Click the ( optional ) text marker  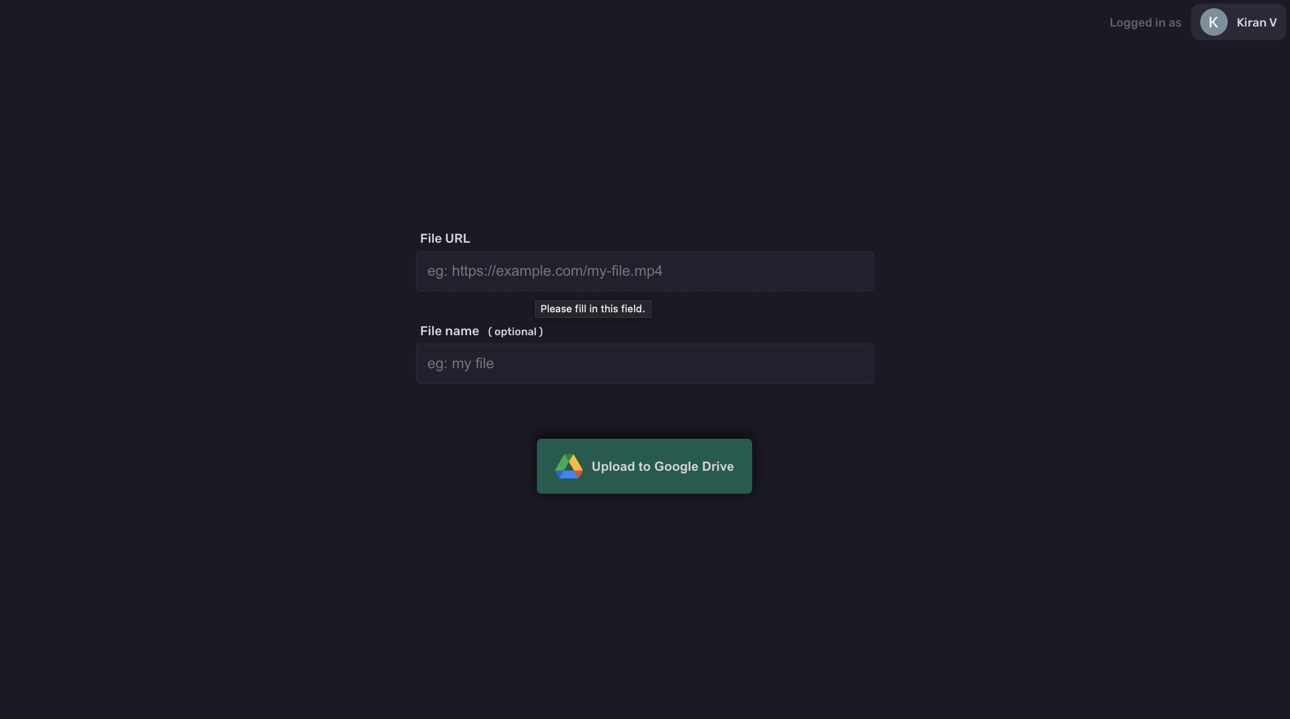coord(516,332)
